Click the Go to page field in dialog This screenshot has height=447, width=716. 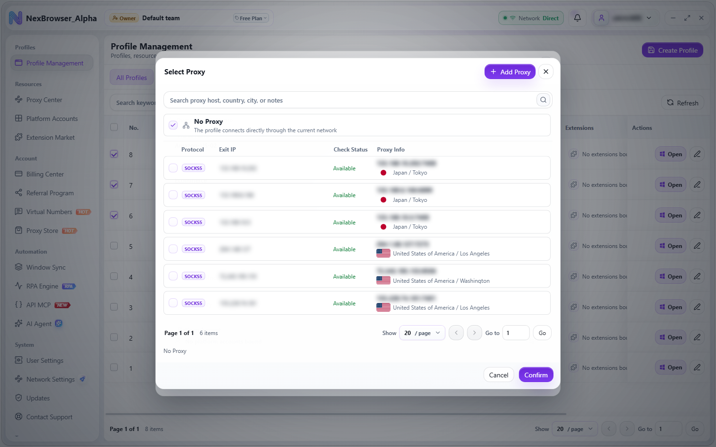(516, 333)
